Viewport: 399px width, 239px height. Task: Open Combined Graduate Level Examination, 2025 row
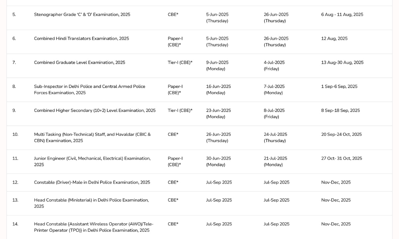point(79,62)
